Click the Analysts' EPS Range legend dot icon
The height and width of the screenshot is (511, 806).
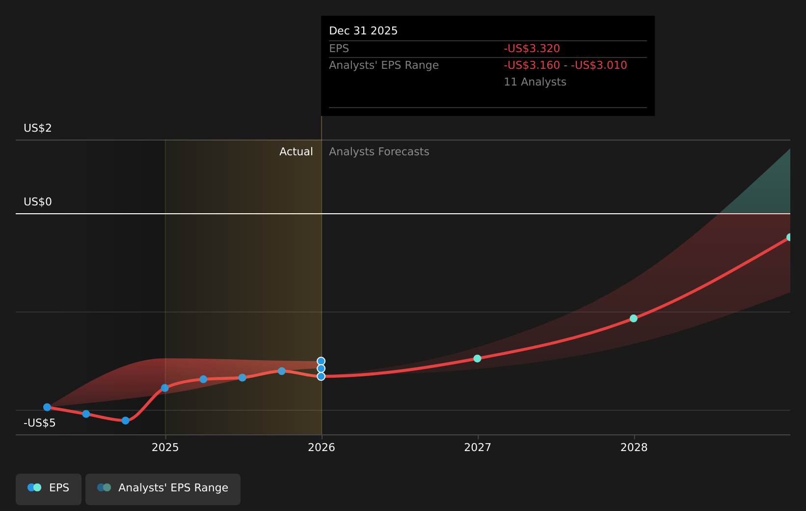point(104,488)
